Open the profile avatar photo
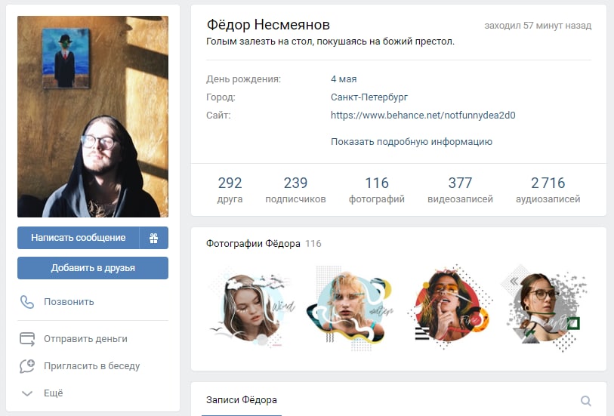The image size is (614, 416). point(93,116)
